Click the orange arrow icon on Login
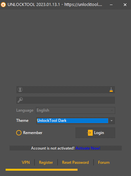 coord(90,133)
